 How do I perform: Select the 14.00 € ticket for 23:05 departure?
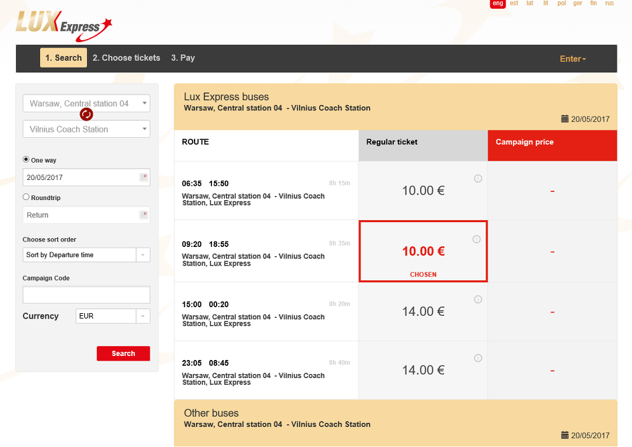(x=423, y=370)
